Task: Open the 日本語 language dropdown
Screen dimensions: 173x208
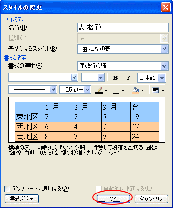Action: point(162,77)
